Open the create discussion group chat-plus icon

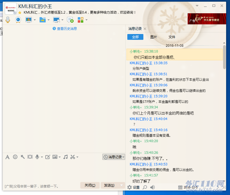click(70, 20)
